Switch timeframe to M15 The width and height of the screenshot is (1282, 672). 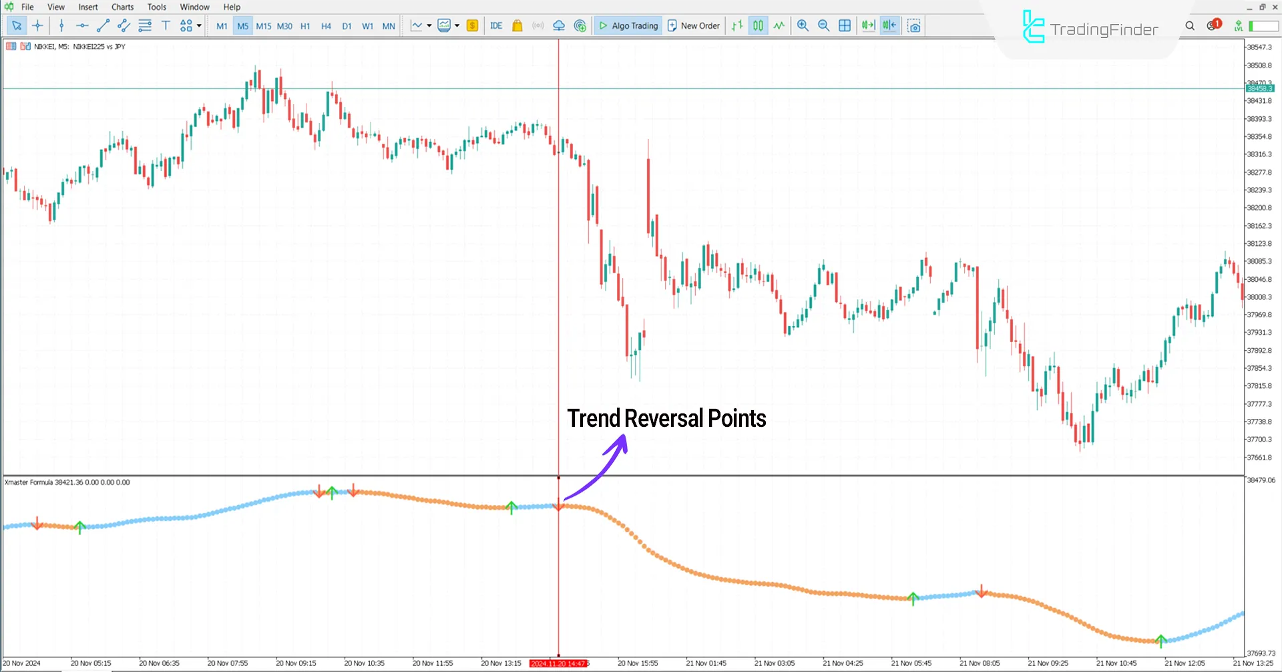click(x=263, y=25)
